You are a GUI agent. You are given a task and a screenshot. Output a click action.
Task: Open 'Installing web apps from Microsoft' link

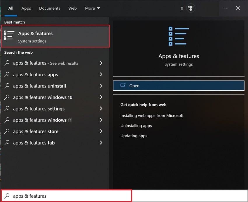pos(152,115)
